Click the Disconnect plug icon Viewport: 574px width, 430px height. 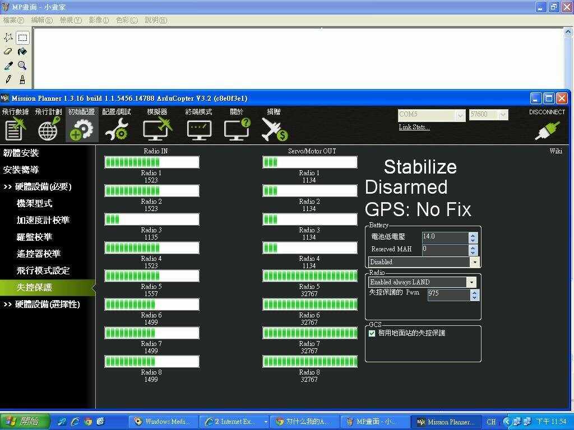[547, 129]
